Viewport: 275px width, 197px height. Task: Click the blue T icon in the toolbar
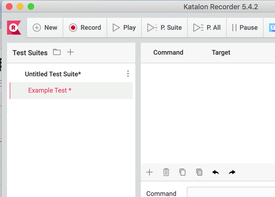point(272,28)
